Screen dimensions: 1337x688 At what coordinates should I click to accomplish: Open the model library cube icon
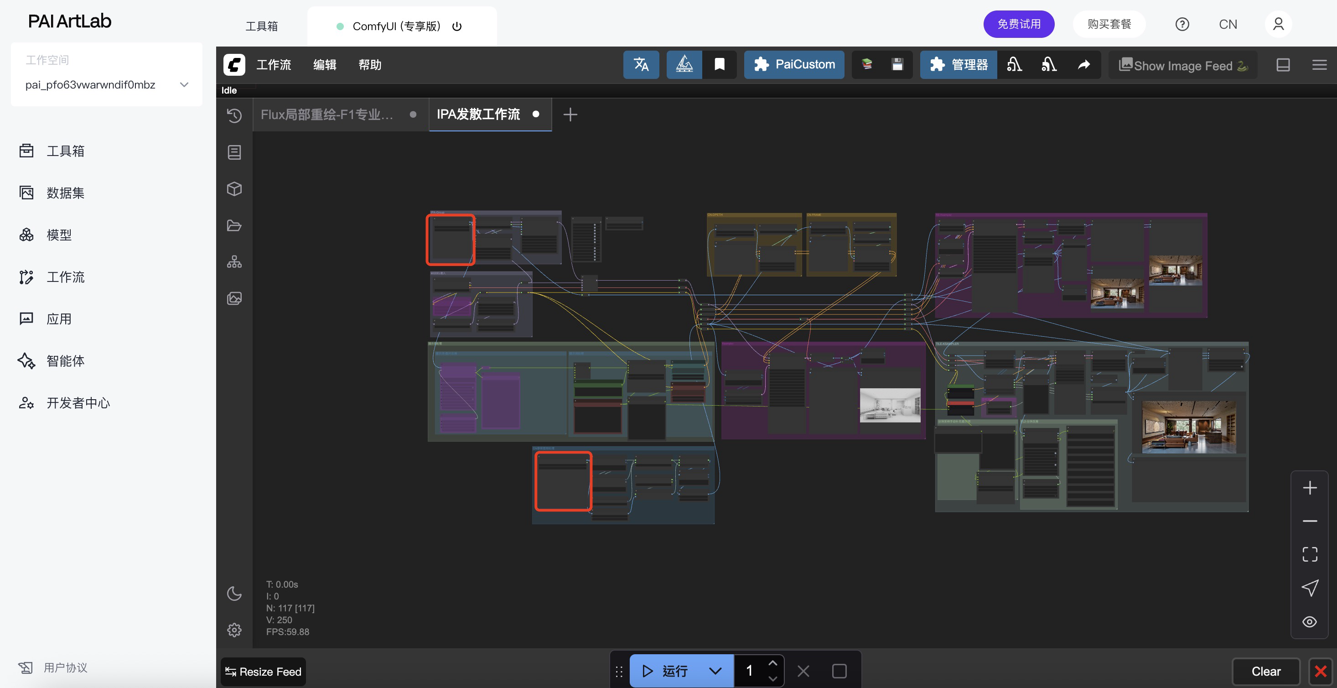[234, 188]
